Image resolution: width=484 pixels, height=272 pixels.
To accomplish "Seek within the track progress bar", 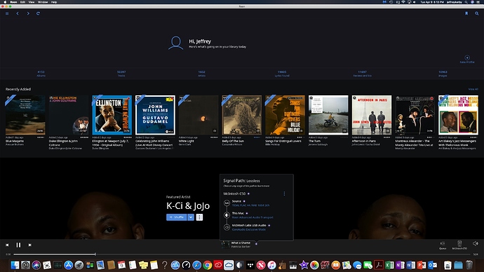I will click(242, 254).
